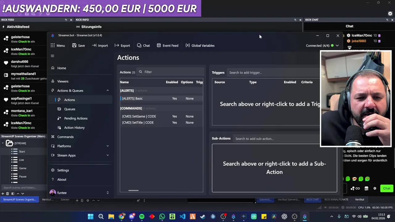
Task: Expand the Connected (4/4) status dropdown
Action: pyautogui.click(x=337, y=46)
